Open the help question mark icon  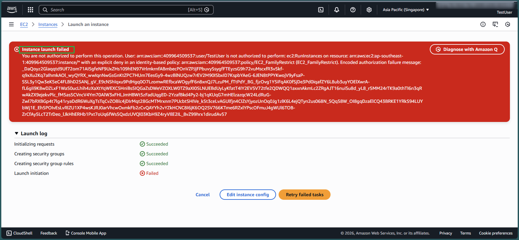coord(353,10)
